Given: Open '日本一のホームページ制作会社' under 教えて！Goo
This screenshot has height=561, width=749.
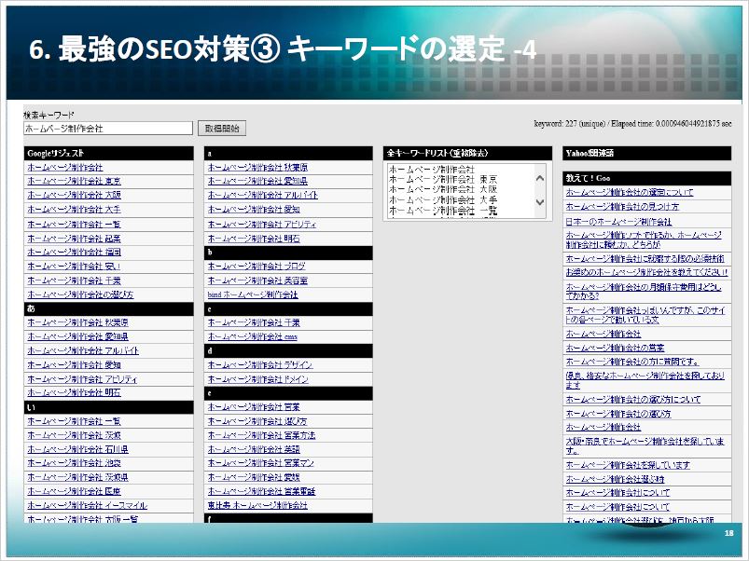Looking at the screenshot, I should (618, 222).
